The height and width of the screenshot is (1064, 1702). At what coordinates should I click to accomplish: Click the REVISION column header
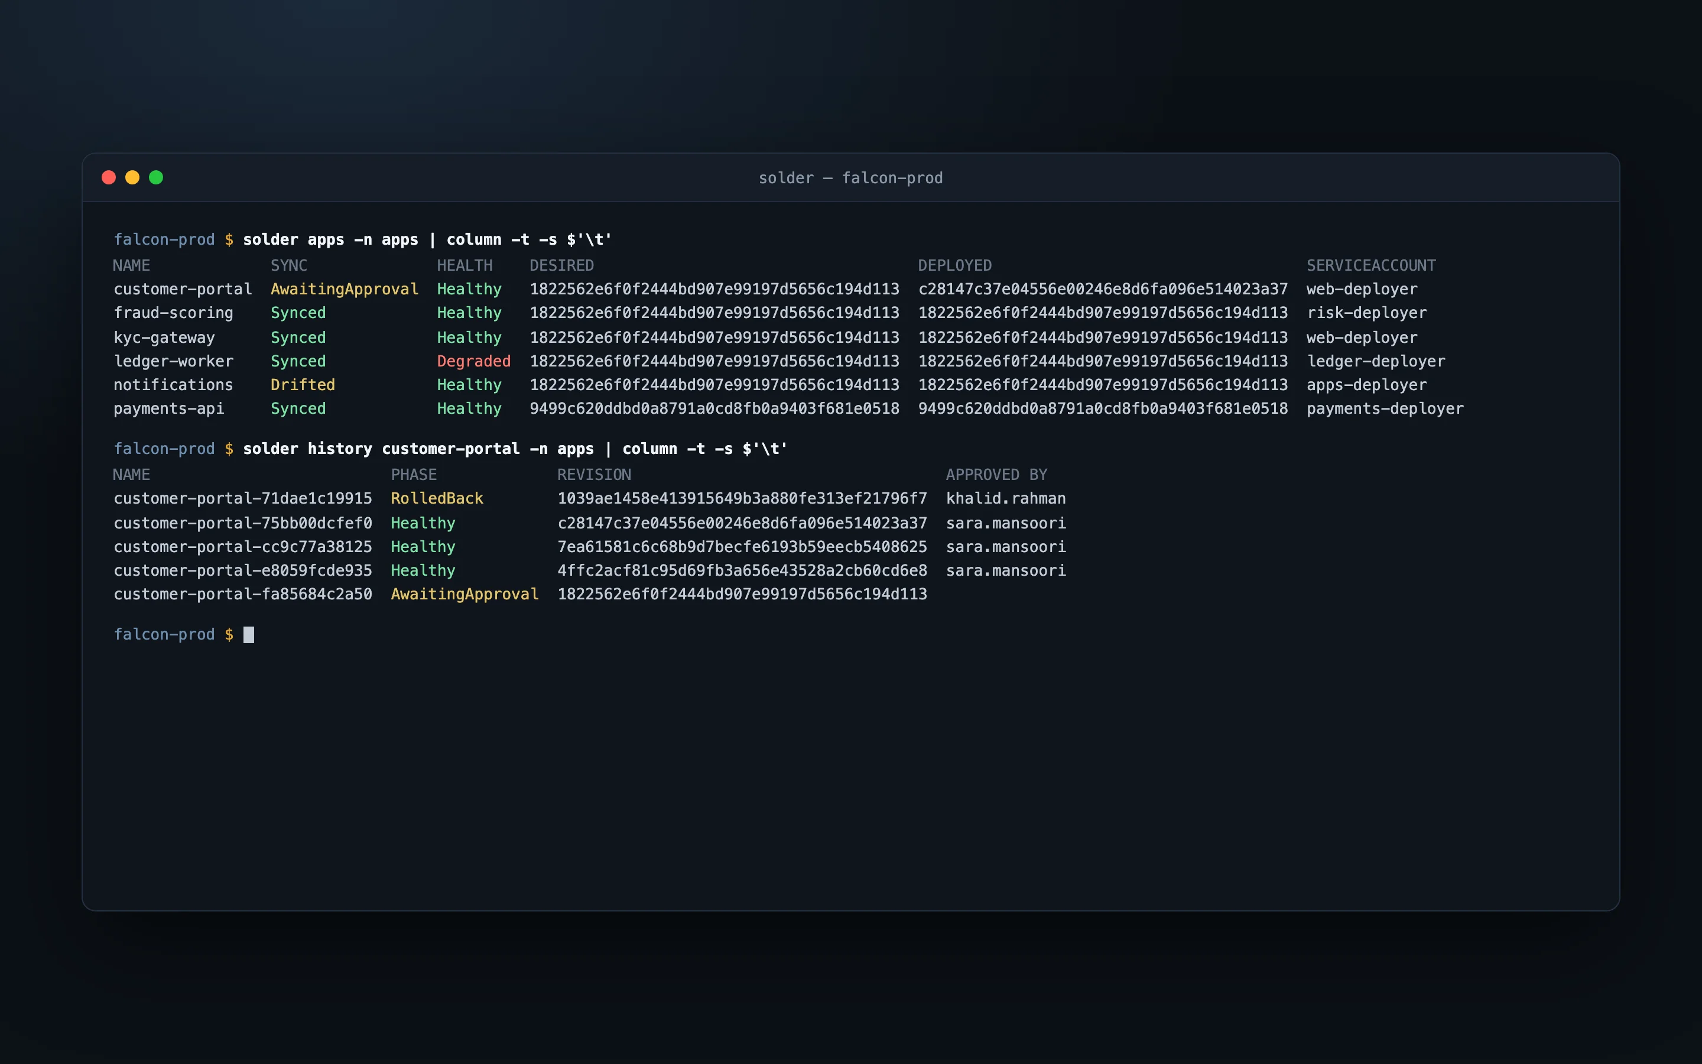(x=595, y=475)
